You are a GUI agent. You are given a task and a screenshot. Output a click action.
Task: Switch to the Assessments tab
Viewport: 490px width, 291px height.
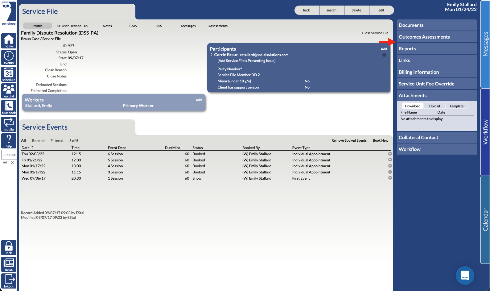(218, 26)
